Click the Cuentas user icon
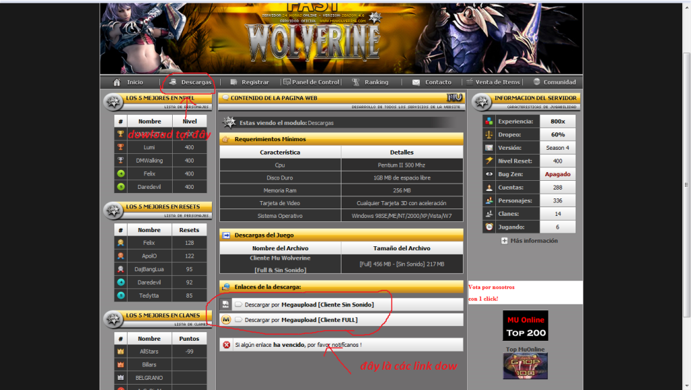 point(489,188)
